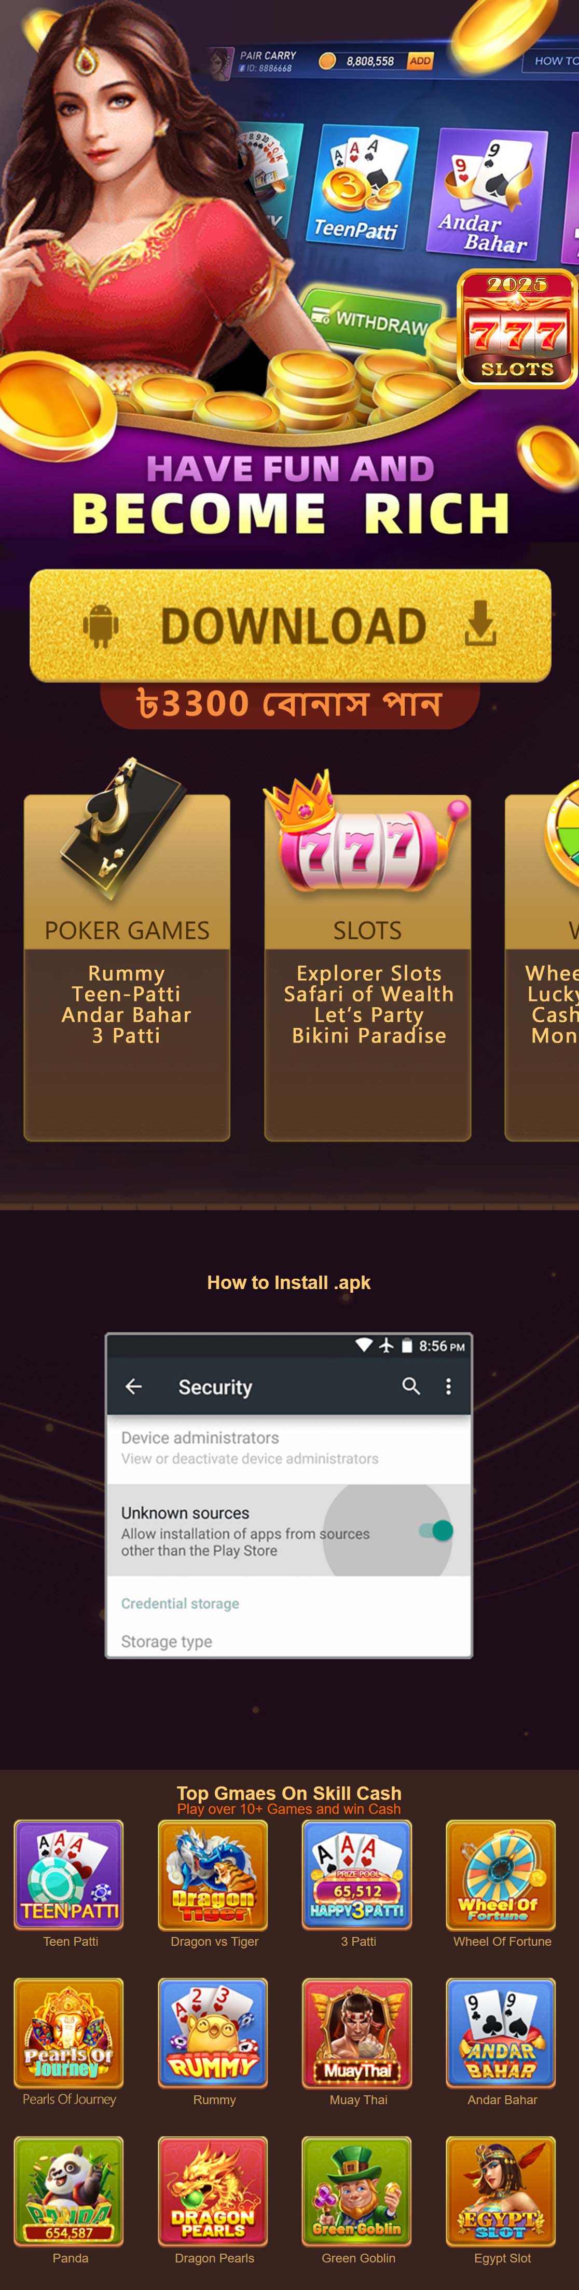
Task: Select the Green Goblin game icon
Action: (357, 2190)
